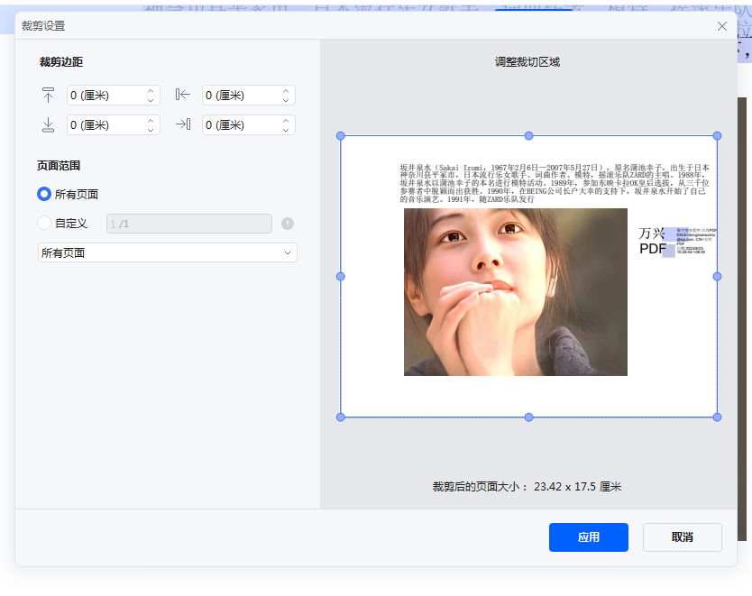Select the 自定义 page range option
Image resolution: width=752 pixels, height=596 pixels.
pyautogui.click(x=42, y=223)
